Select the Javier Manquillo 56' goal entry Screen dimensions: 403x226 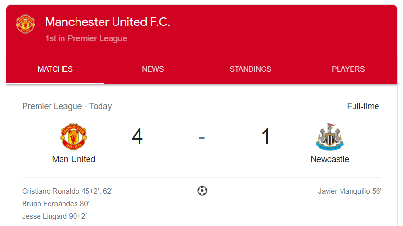[350, 191]
